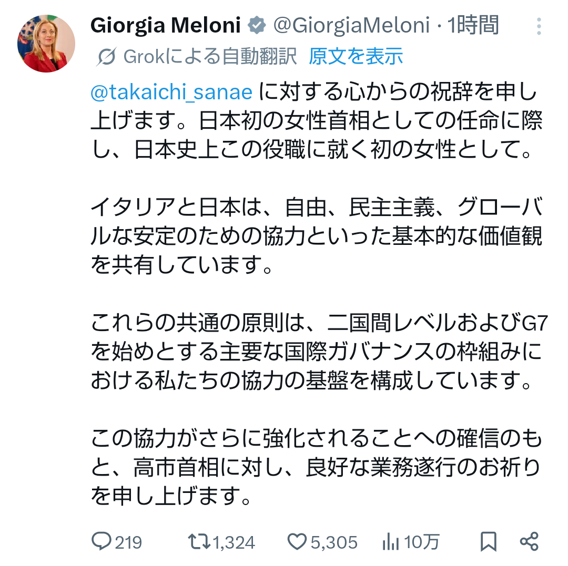Click the 5,305 likes count
Viewport: 568px width, 566px height.
(x=334, y=542)
